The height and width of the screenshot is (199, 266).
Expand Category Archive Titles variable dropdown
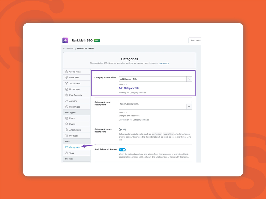click(189, 79)
